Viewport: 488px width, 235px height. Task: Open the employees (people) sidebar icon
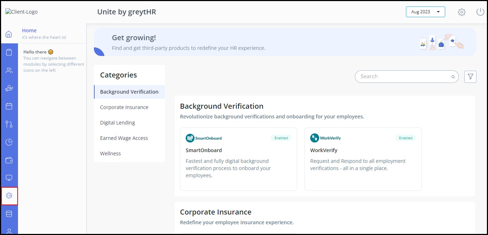click(9, 70)
